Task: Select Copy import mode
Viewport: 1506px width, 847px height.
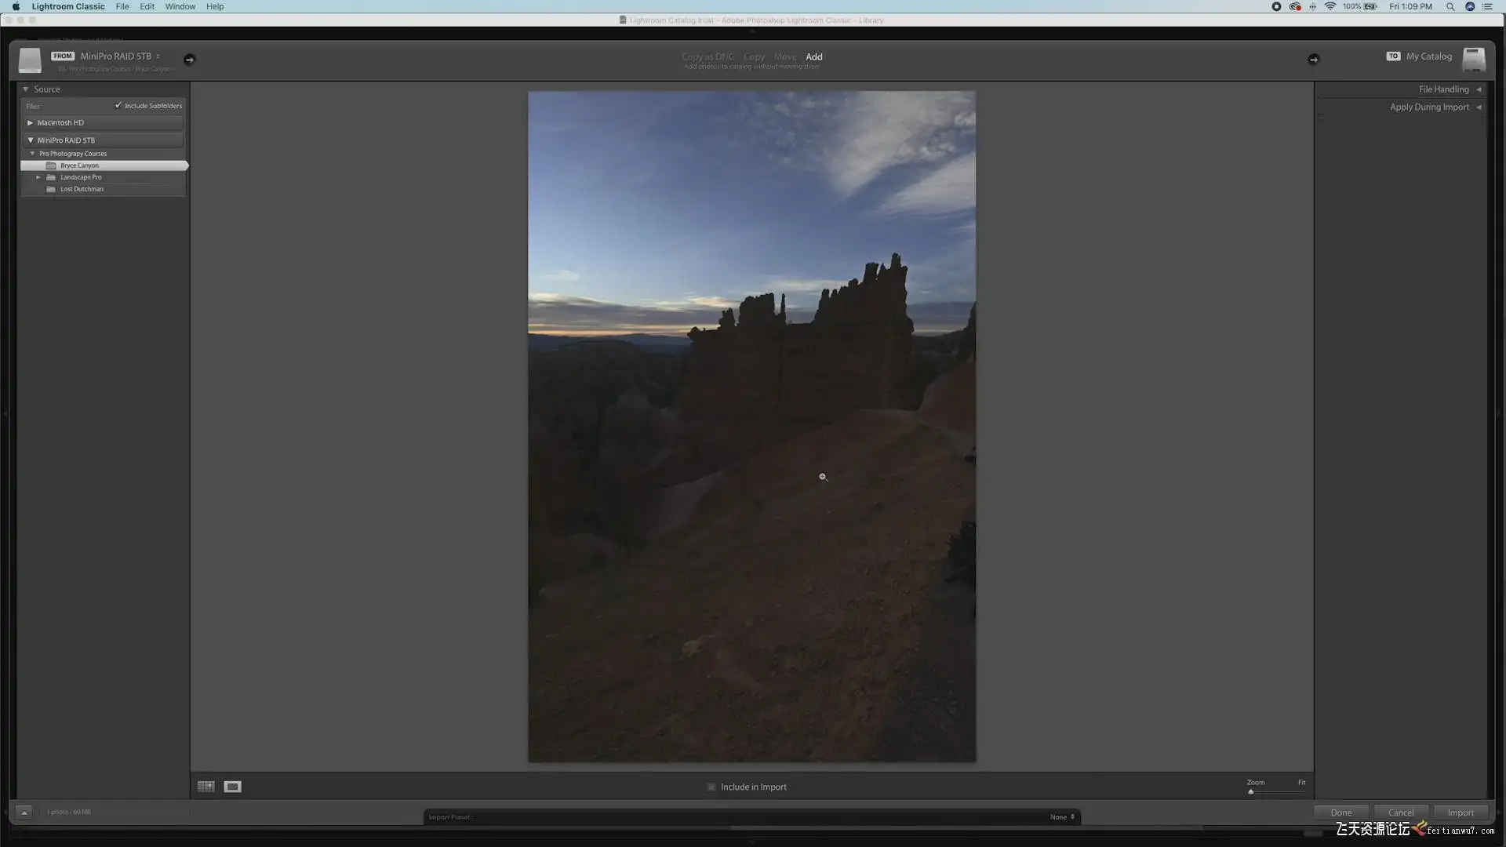Action: click(754, 56)
